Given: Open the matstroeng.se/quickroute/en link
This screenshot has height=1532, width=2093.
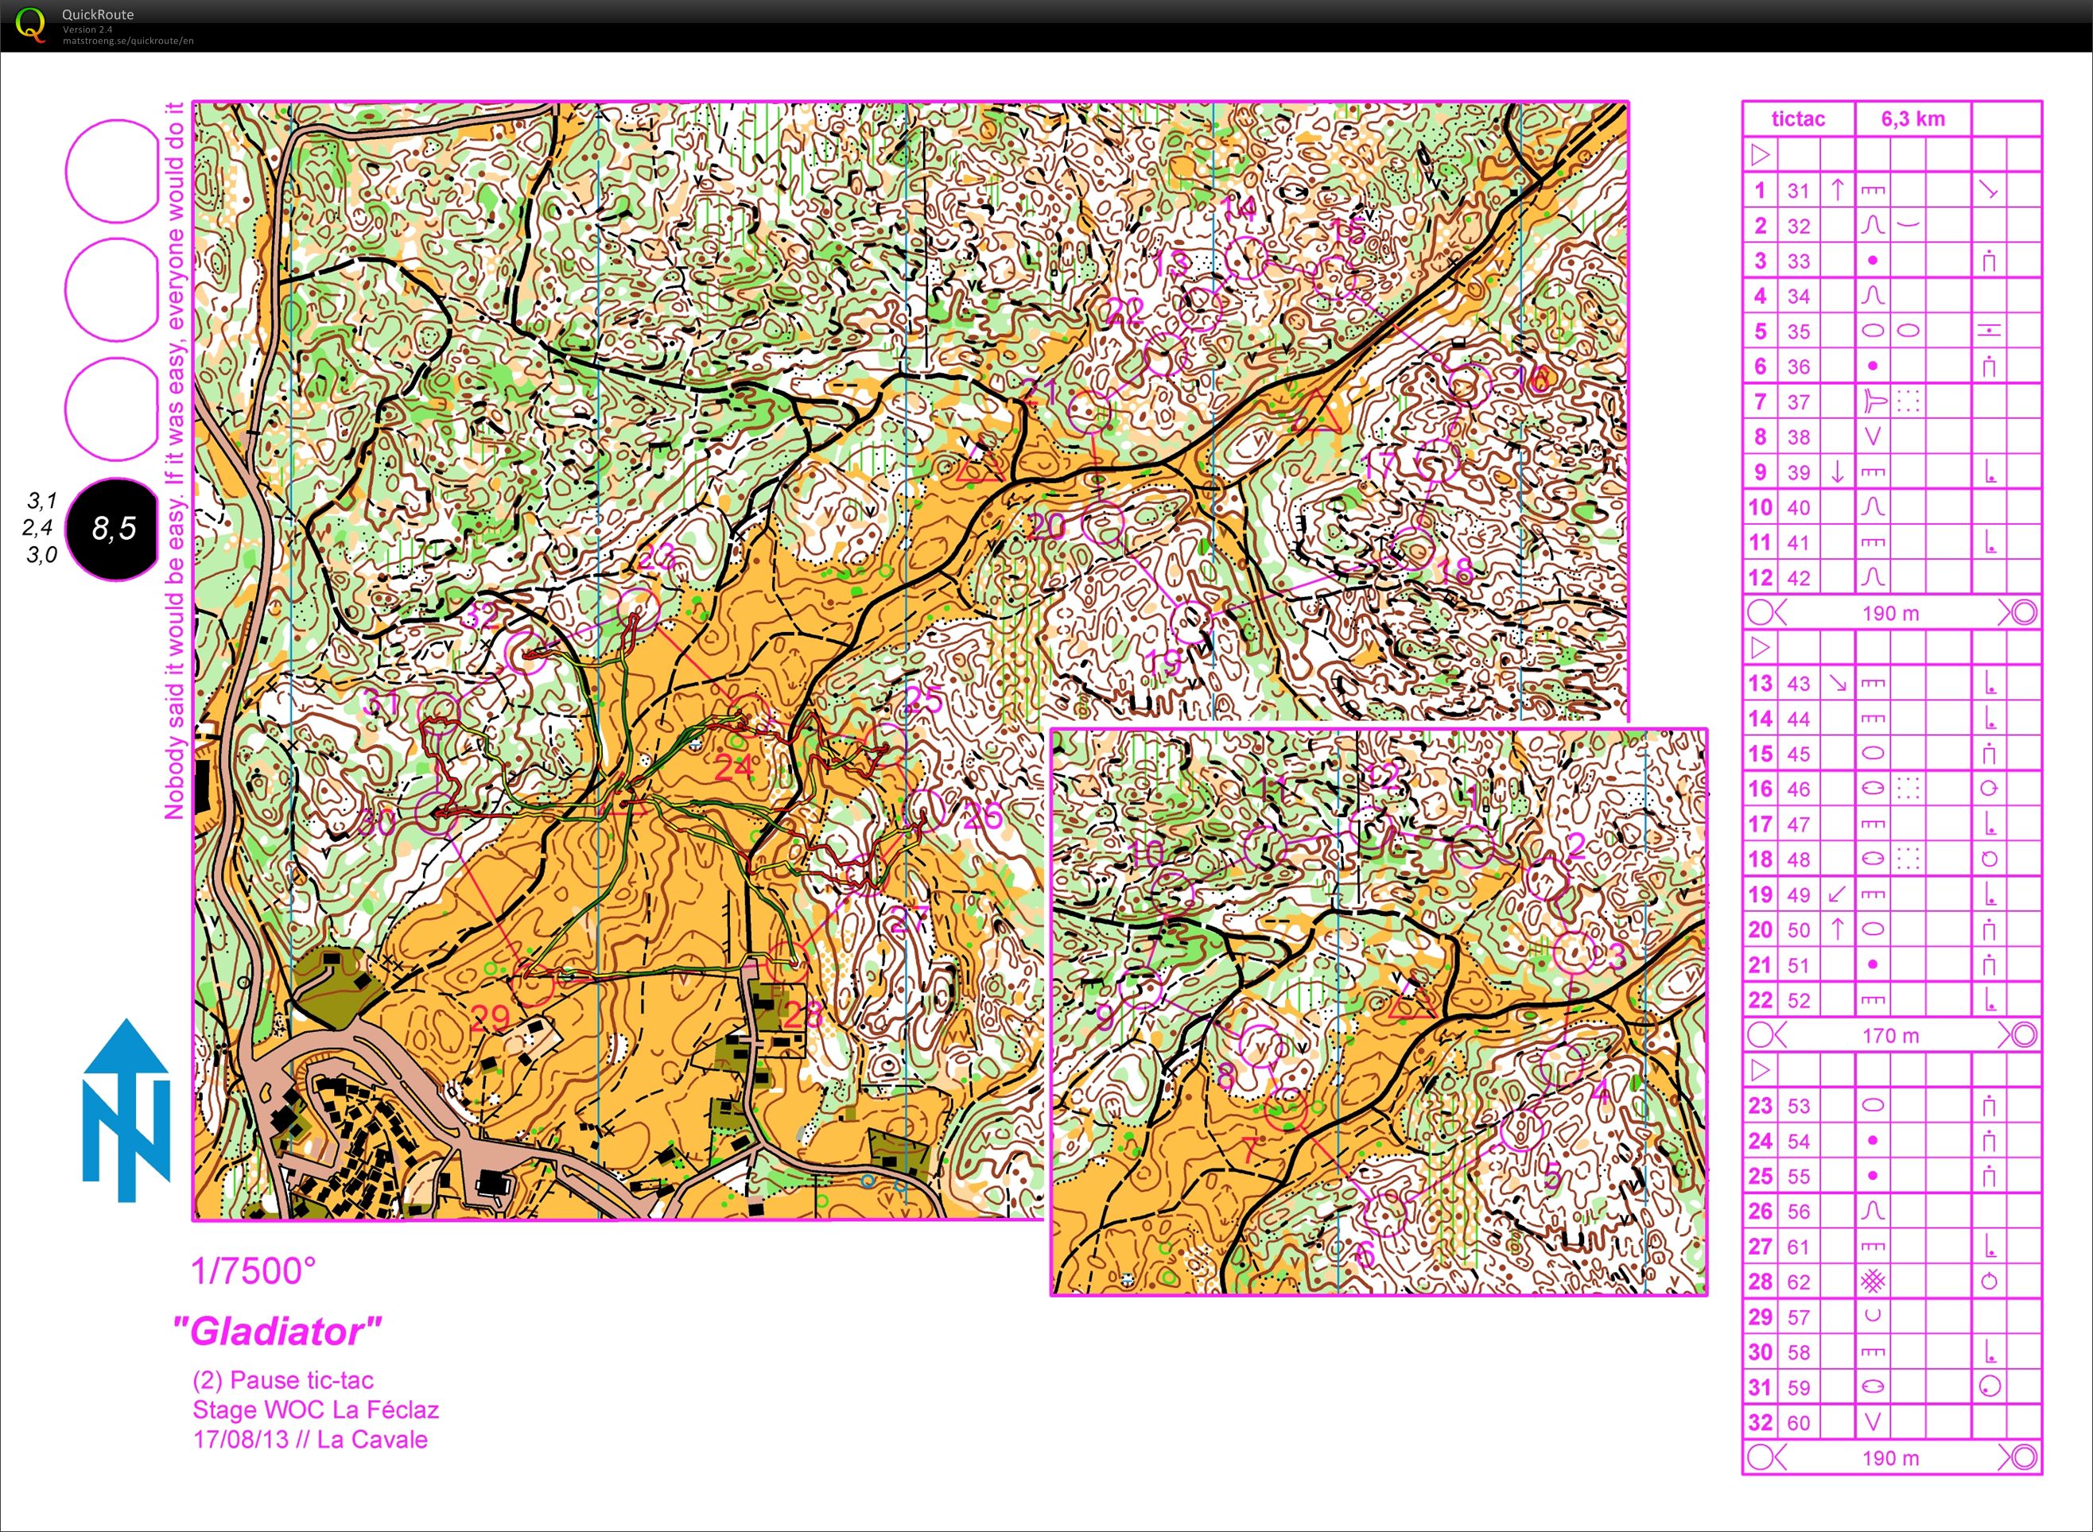Looking at the screenshot, I should point(128,41).
